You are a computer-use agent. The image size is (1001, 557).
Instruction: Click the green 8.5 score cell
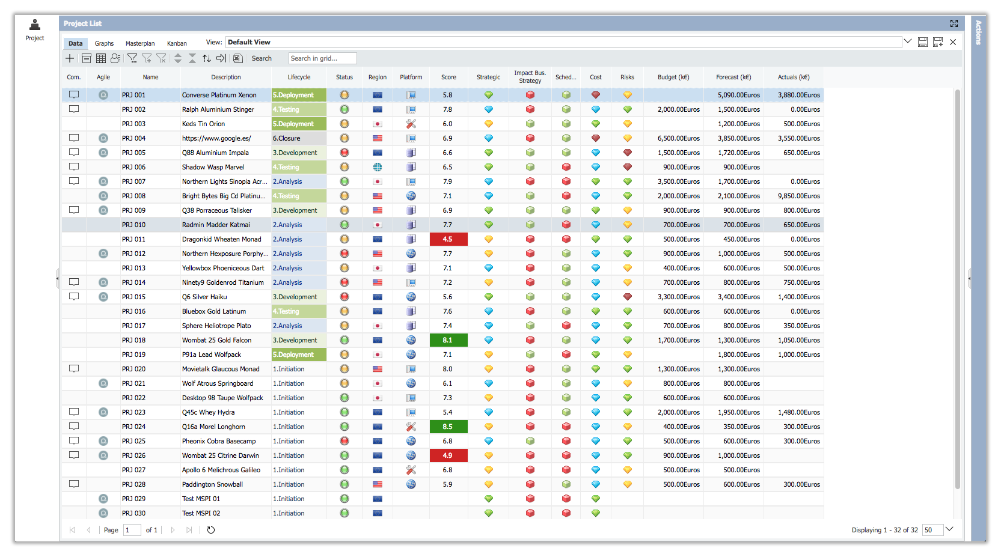448,427
